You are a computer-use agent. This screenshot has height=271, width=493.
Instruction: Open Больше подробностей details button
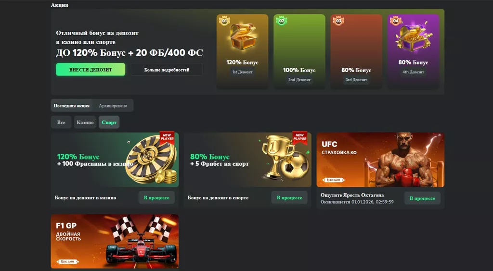pyautogui.click(x=167, y=70)
